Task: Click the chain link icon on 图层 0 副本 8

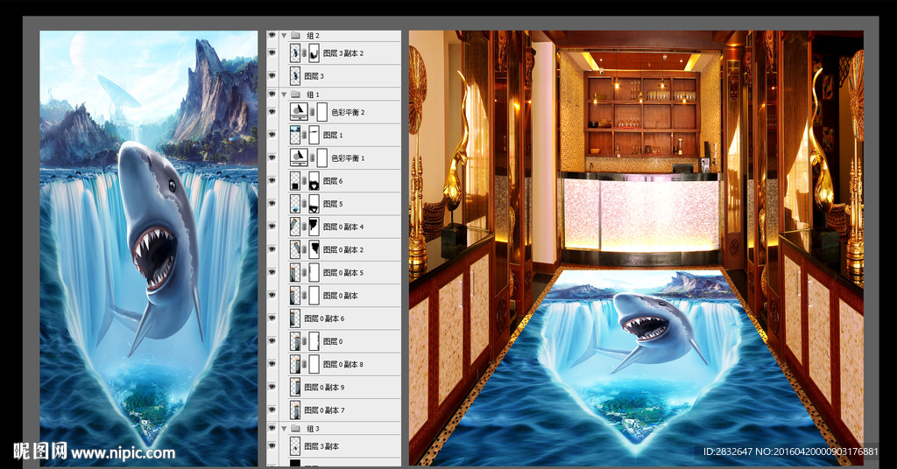Action: 304,364
